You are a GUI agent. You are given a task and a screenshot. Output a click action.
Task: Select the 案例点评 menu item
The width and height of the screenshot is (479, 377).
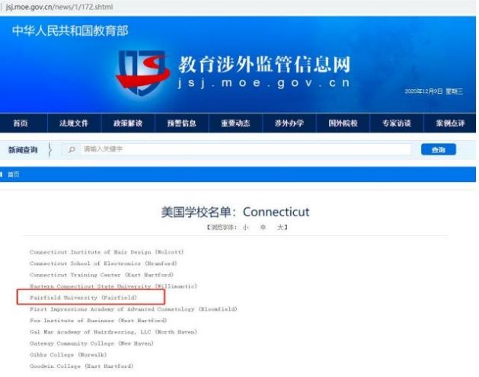tap(450, 123)
